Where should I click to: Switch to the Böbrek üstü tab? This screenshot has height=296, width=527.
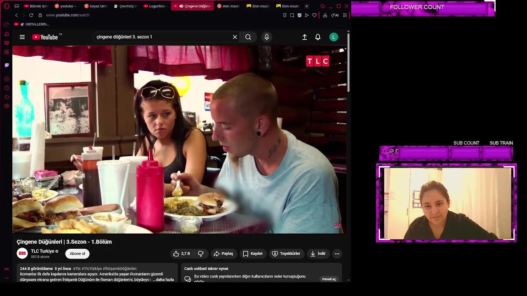[36, 6]
